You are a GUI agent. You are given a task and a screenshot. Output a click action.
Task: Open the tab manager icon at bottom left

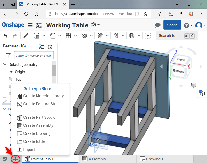5,159
